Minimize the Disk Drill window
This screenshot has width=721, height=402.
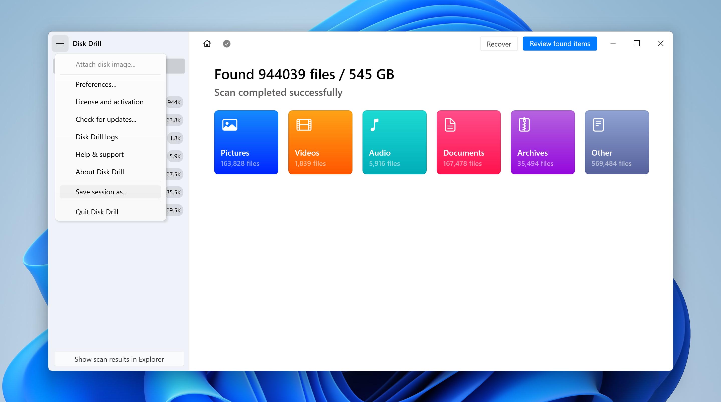click(x=613, y=44)
